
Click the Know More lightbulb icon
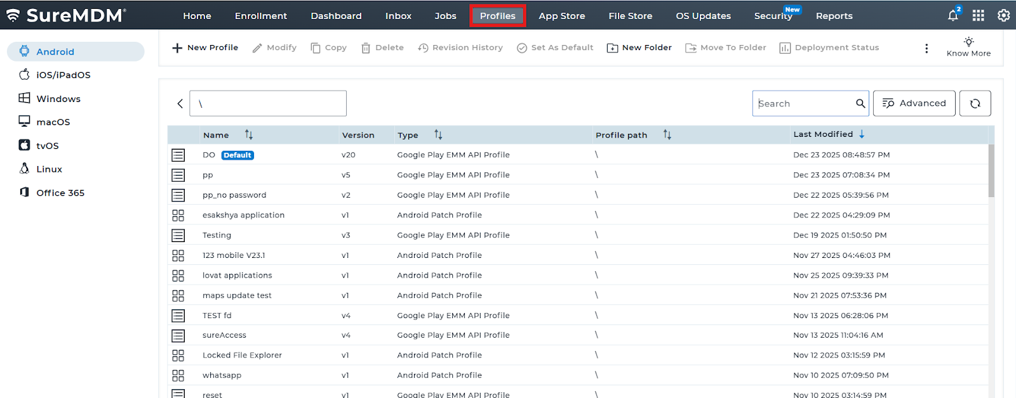[968, 42]
